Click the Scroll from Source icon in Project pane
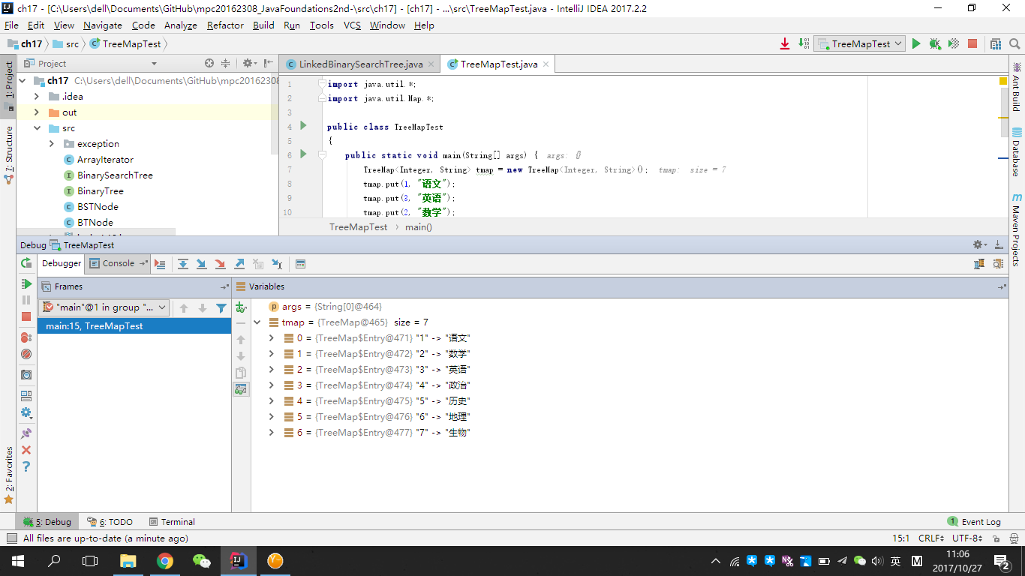This screenshot has width=1025, height=576. 209,63
